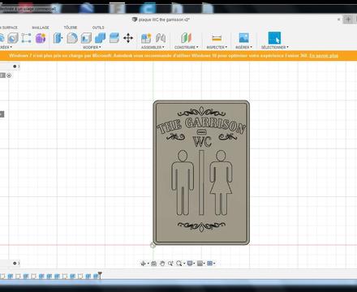Select the Joint tool icon
357x292 pixels.
click(161, 38)
